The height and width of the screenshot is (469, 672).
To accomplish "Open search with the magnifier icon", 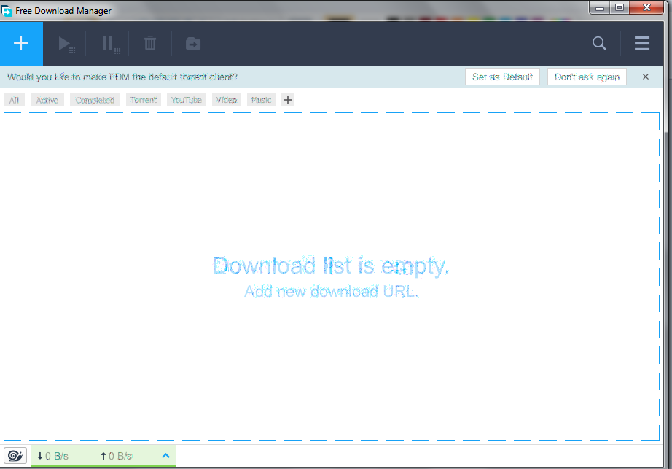I will (599, 43).
